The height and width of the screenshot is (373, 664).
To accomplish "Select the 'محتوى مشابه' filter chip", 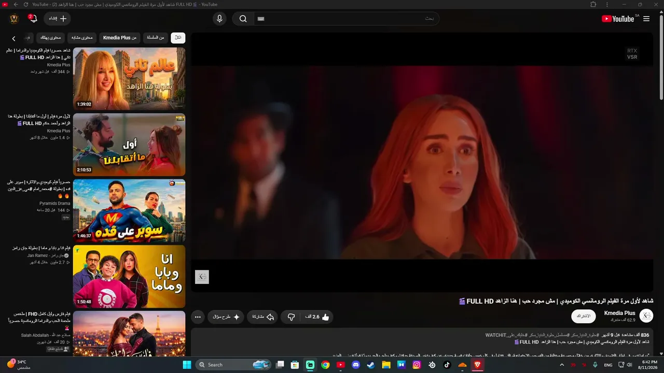I will pyautogui.click(x=82, y=37).
